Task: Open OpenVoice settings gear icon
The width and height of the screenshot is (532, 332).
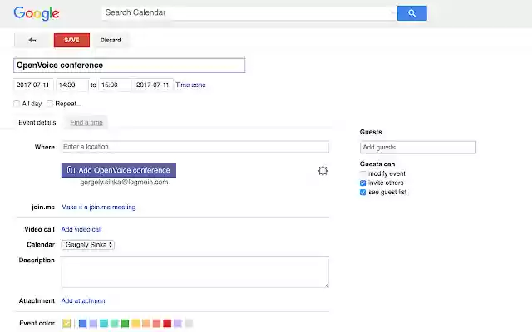Action: coord(323,171)
